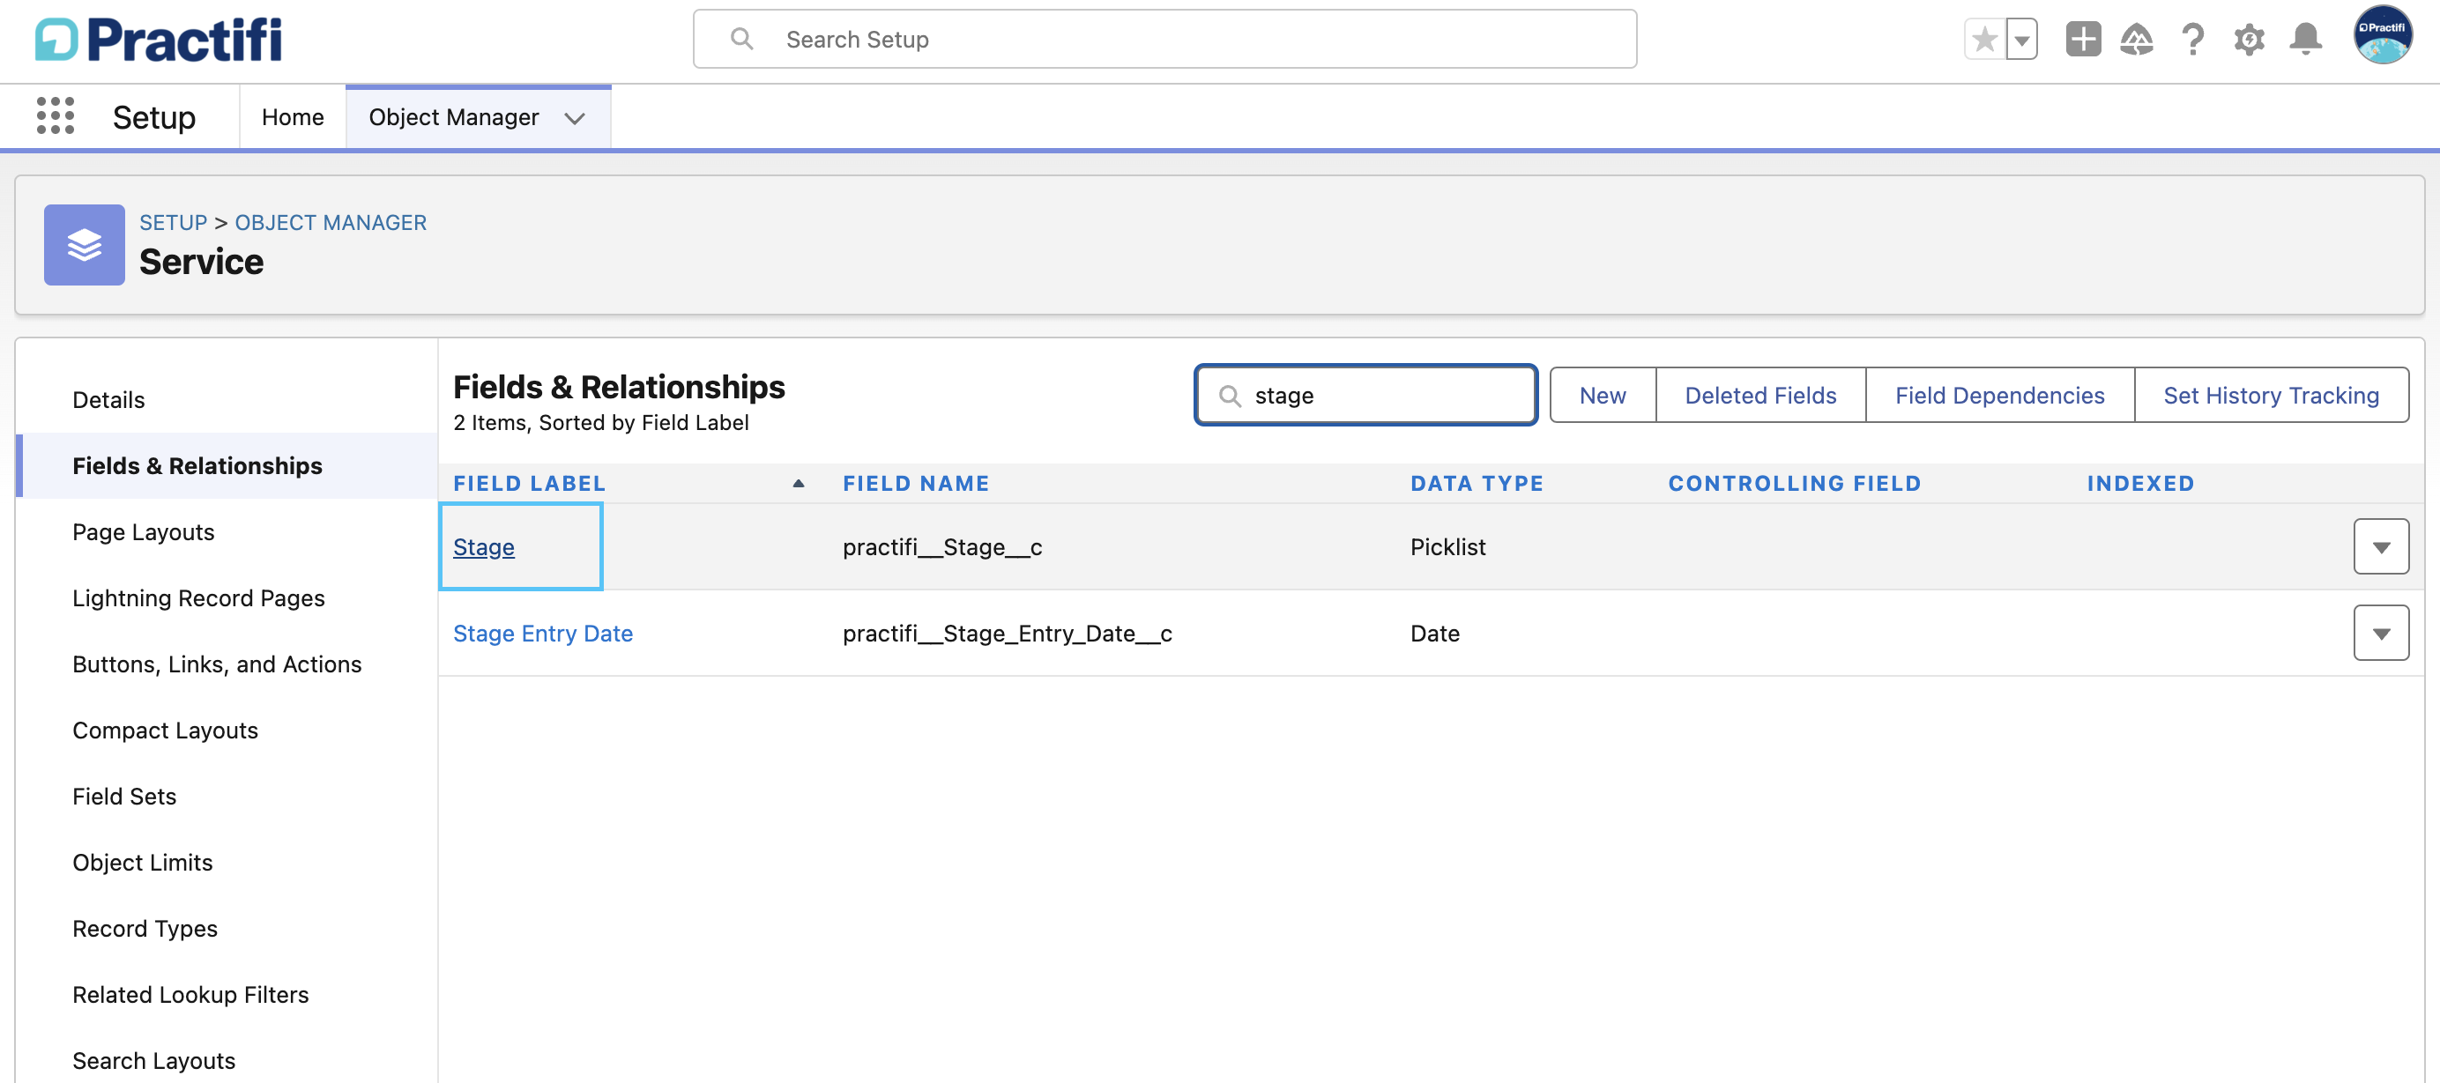The image size is (2440, 1083).
Task: Open Compact Layouts section
Action: coord(165,730)
